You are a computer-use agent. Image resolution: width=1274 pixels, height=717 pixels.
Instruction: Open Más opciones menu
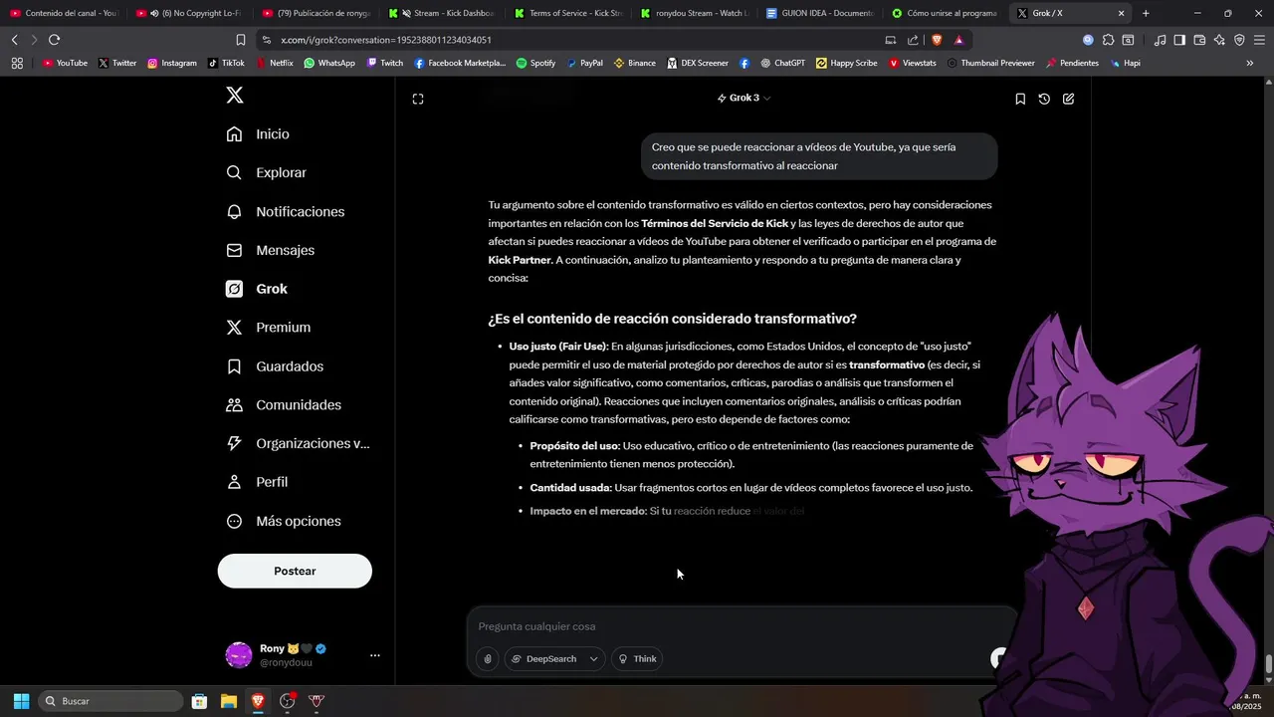coord(283,521)
